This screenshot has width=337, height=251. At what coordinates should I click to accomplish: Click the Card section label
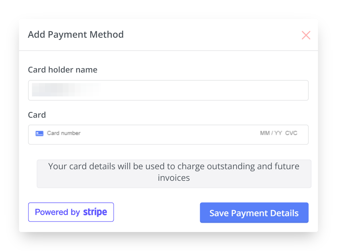37,115
